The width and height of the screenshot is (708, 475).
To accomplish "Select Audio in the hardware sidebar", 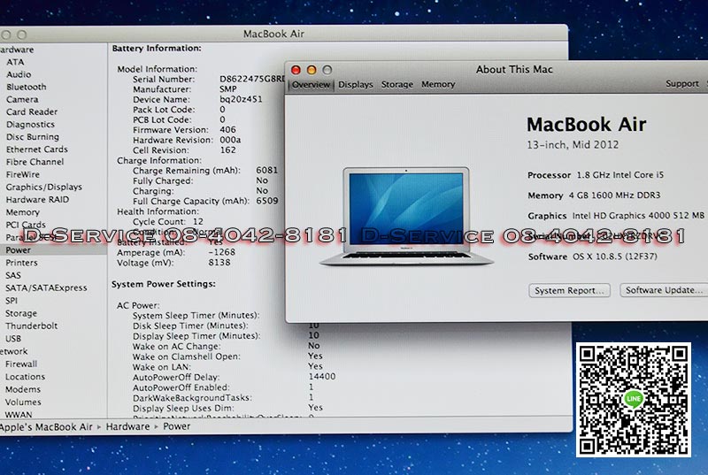I will coord(19,74).
